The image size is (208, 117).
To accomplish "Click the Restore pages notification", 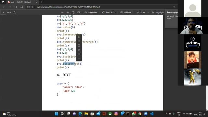I will pyautogui.click(x=171, y=19).
